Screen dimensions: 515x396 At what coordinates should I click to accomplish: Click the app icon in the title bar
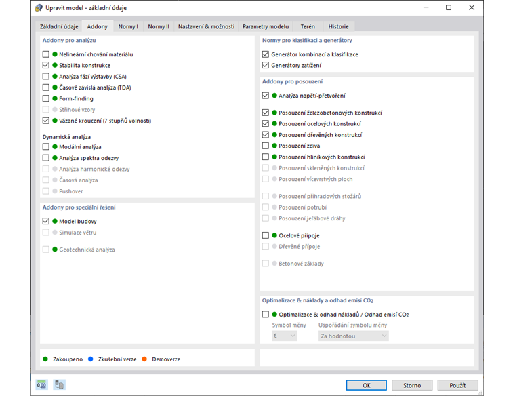click(x=39, y=8)
